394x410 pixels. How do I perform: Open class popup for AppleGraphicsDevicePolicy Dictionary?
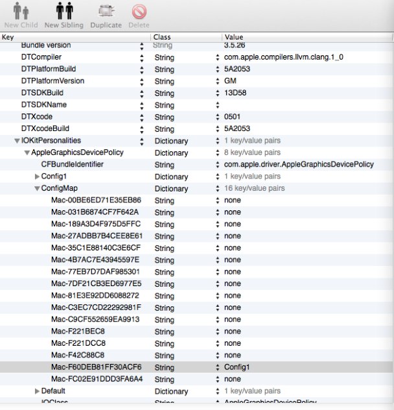point(217,152)
